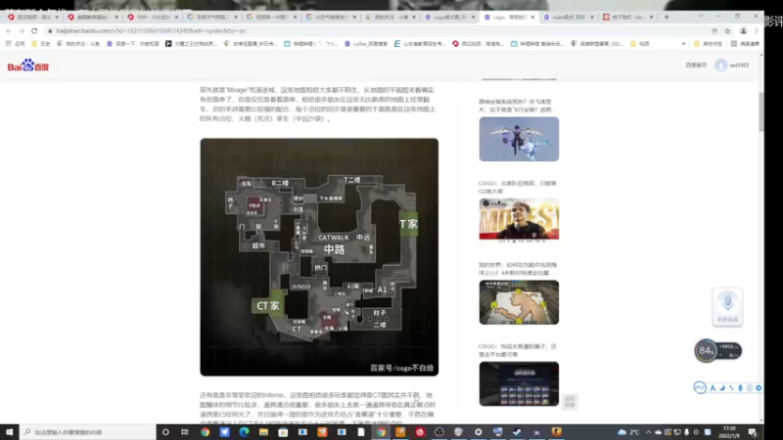This screenshot has height=440, width=783.
Task: Open the 我的关注 - 斗鱼 bookmark
Action: pyautogui.click(x=78, y=44)
